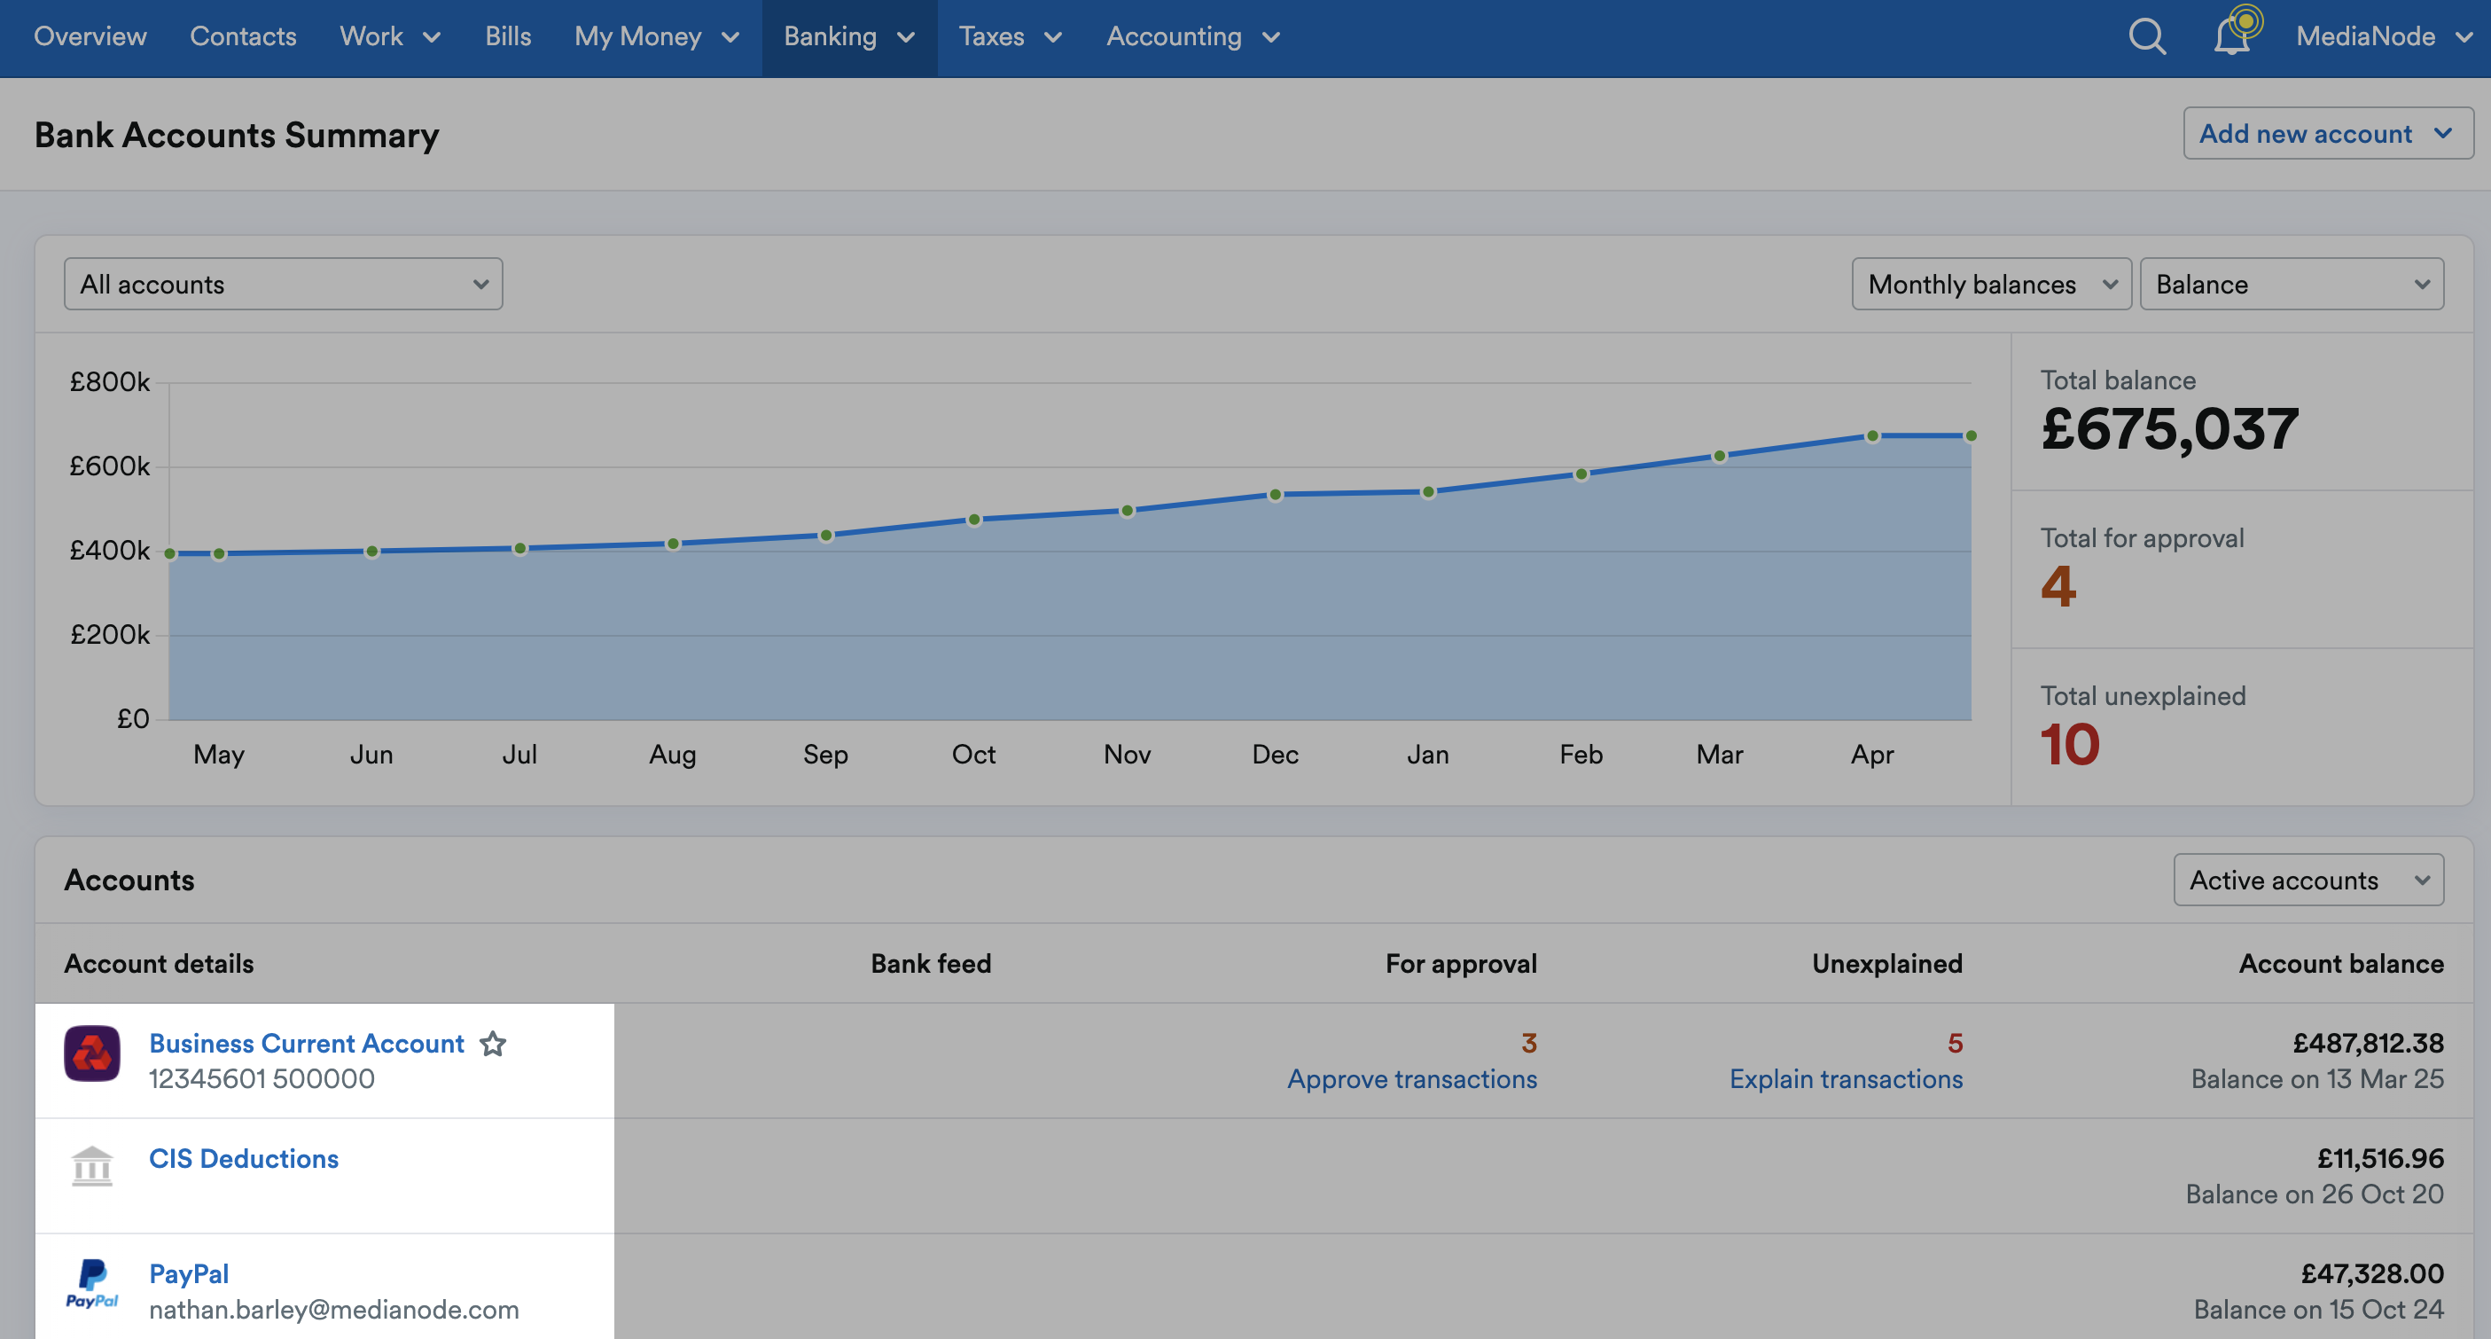Click the CIS Deductions bank building icon
The image size is (2491, 1339).
[x=92, y=1167]
